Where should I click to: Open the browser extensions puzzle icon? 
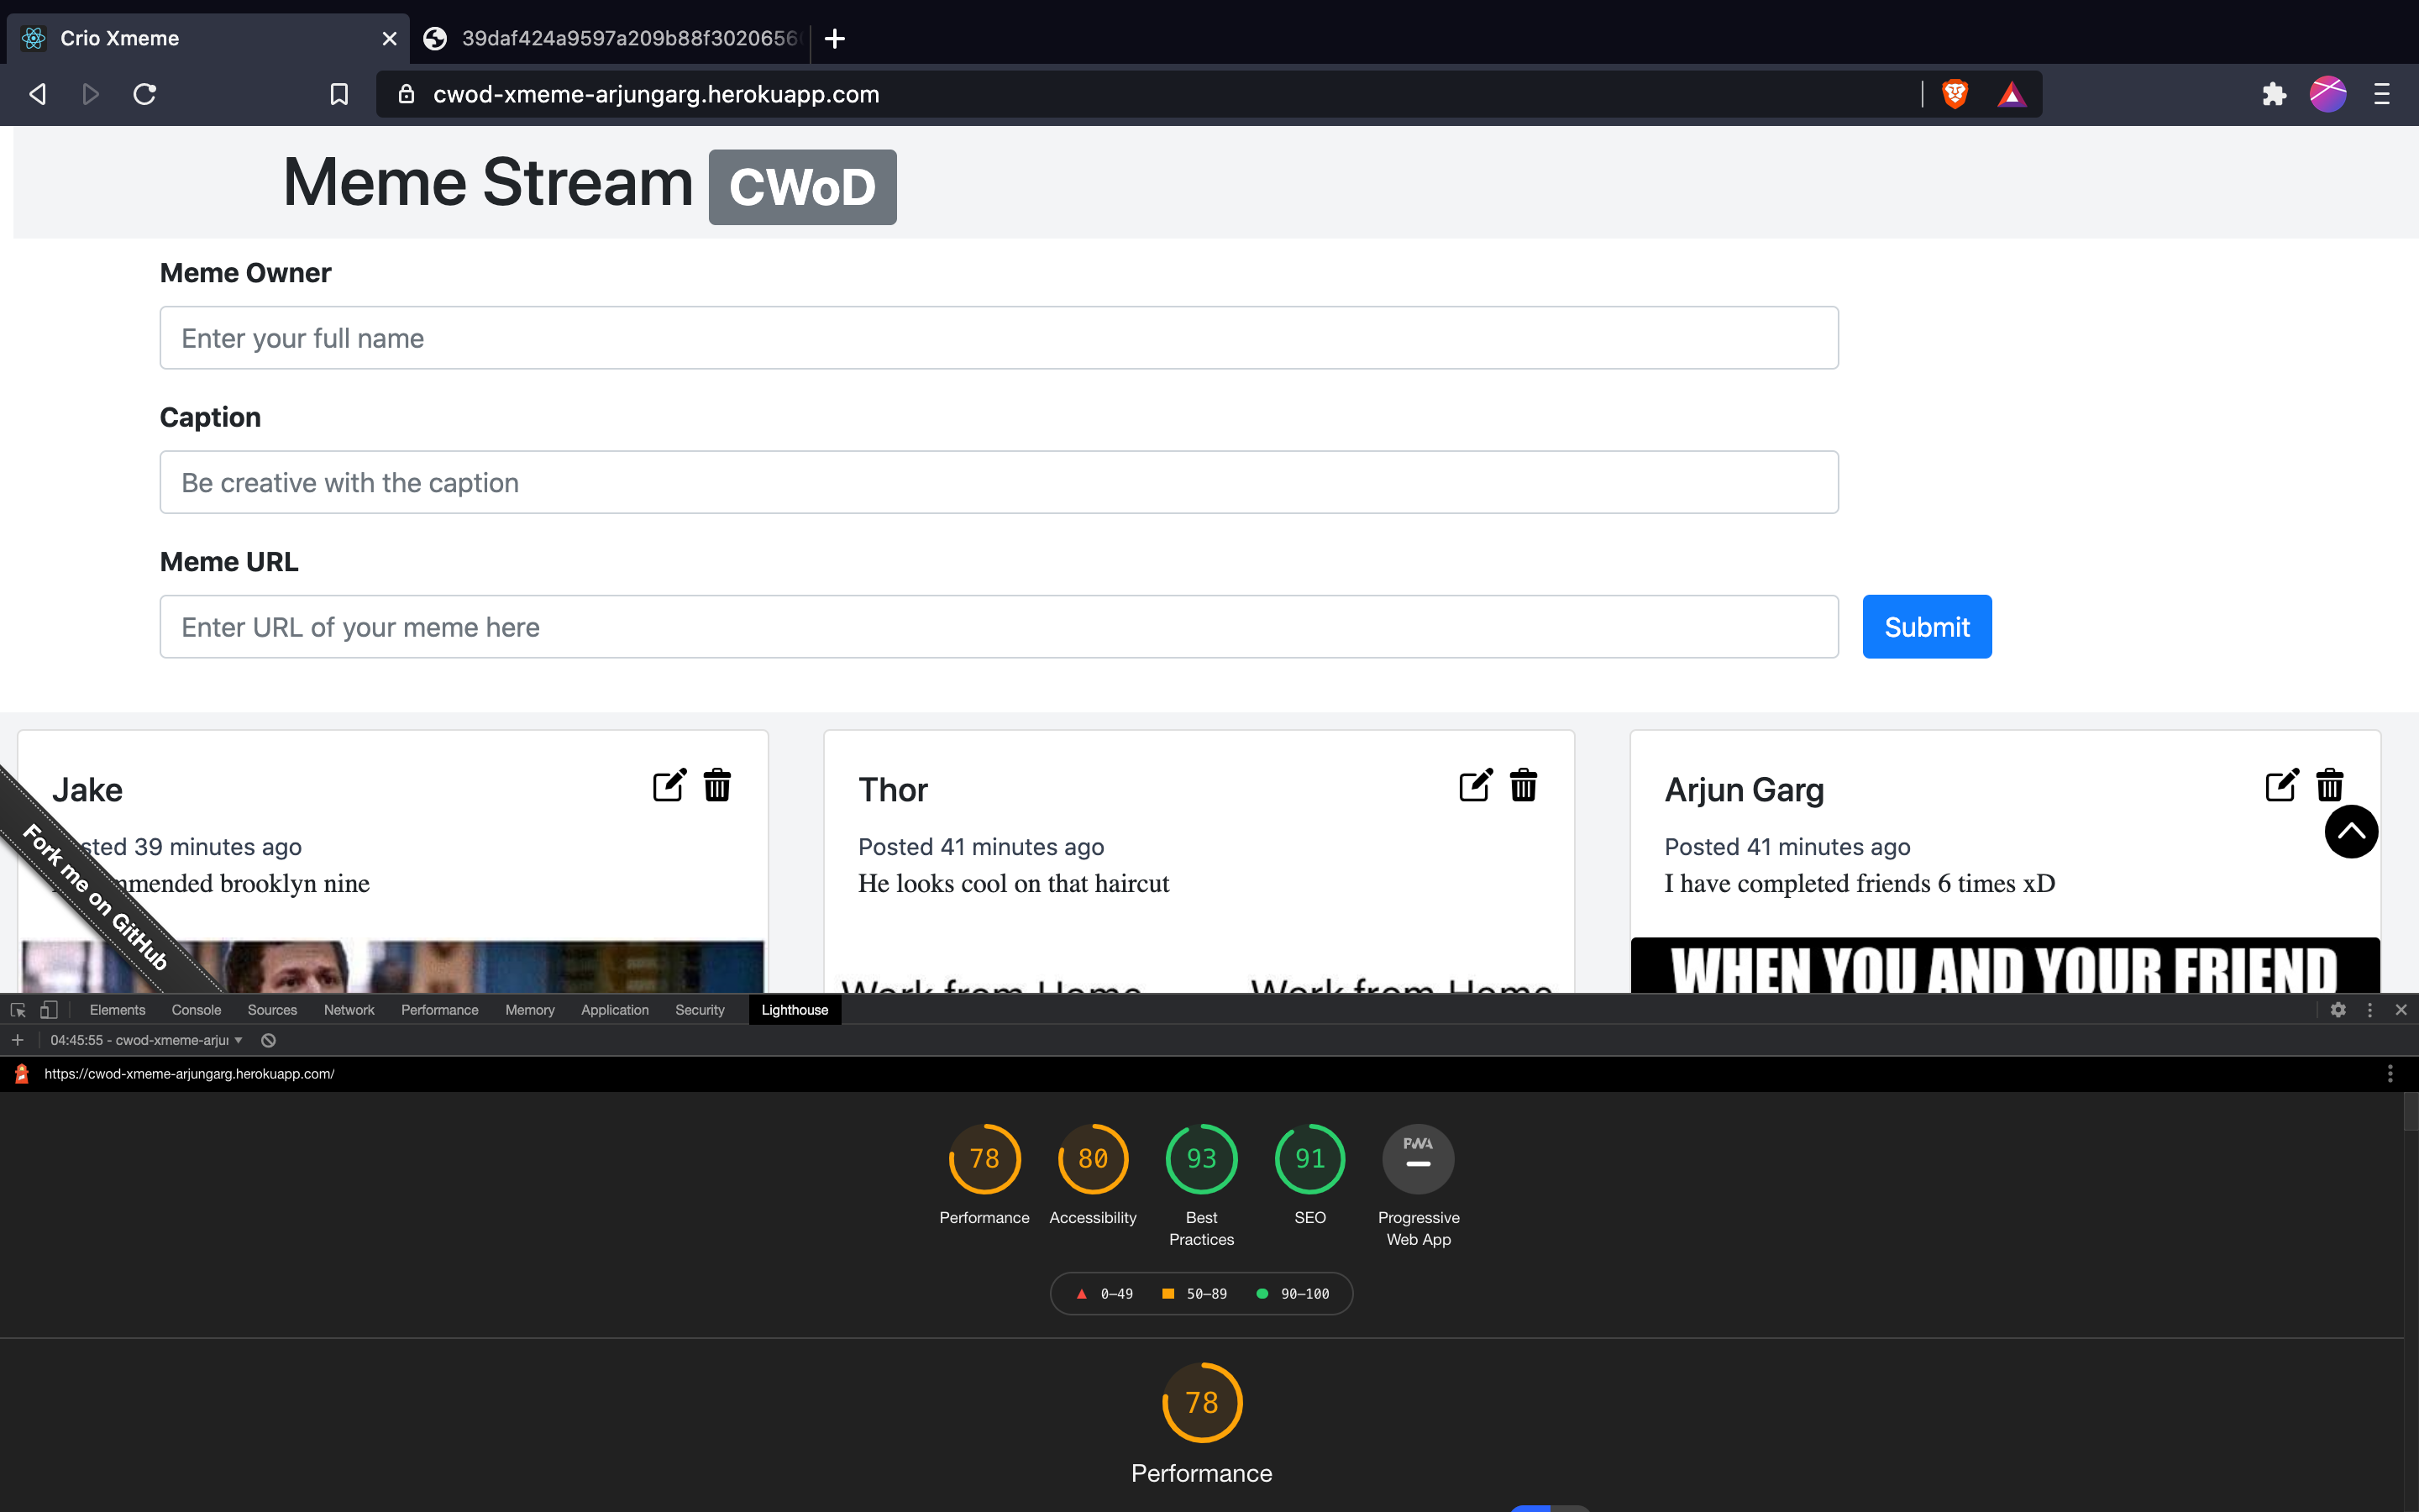tap(2274, 94)
